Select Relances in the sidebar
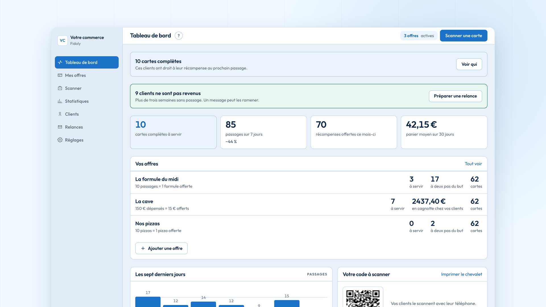The height and width of the screenshot is (307, 546). click(x=87, y=127)
